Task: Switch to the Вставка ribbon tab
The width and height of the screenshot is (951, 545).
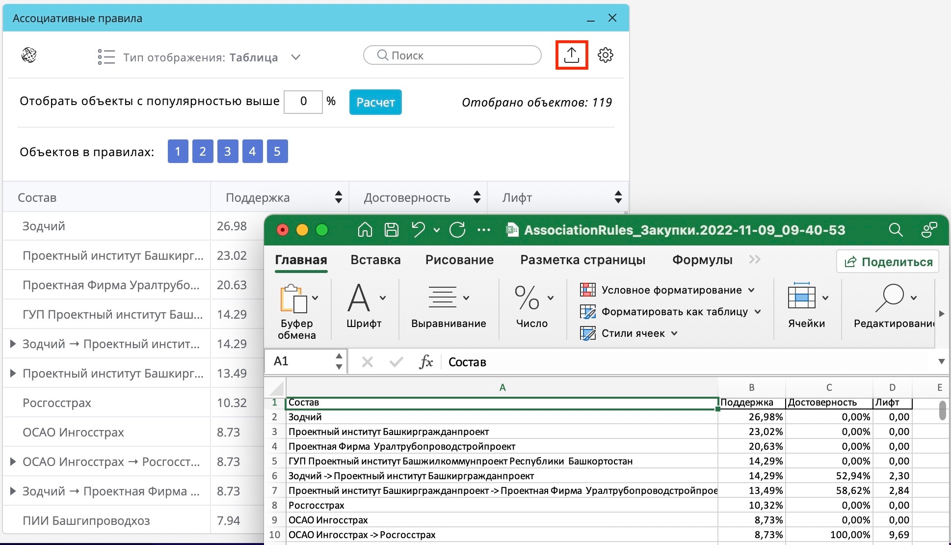Action: tap(375, 260)
